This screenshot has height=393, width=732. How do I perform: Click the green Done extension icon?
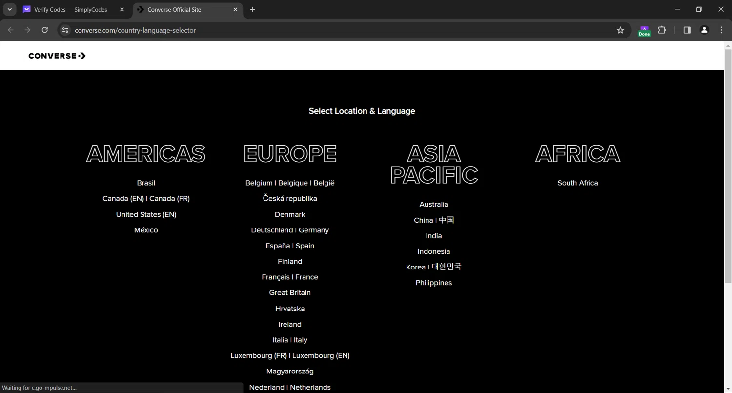[644, 31]
